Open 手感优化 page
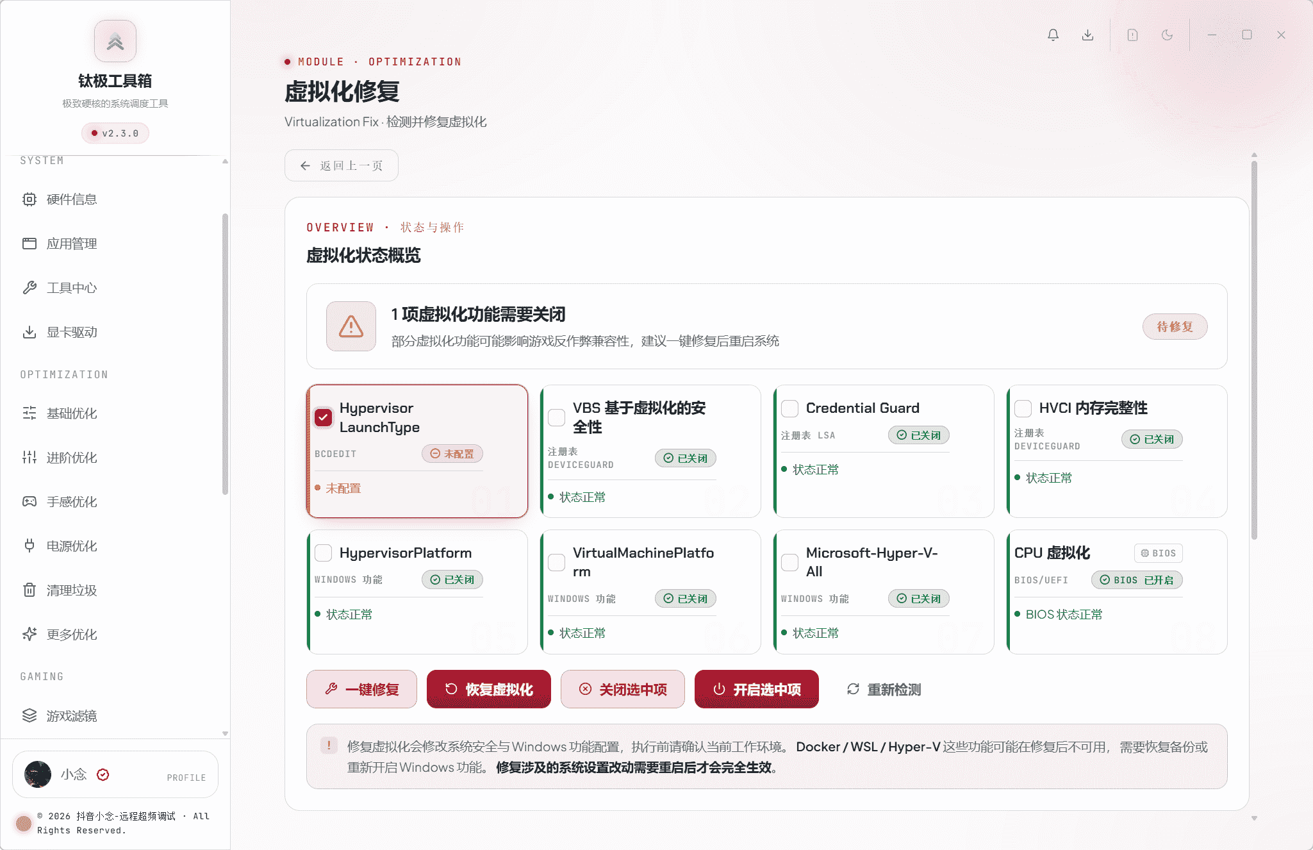The width and height of the screenshot is (1313, 850). (115, 502)
